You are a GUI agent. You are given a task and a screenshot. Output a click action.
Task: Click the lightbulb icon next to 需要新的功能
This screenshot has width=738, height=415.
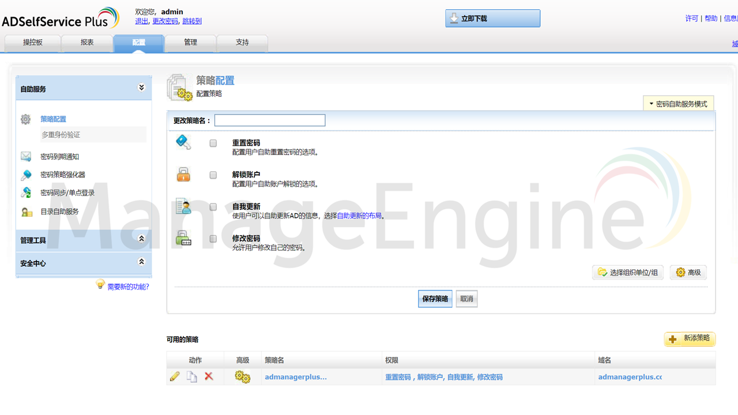tap(100, 285)
